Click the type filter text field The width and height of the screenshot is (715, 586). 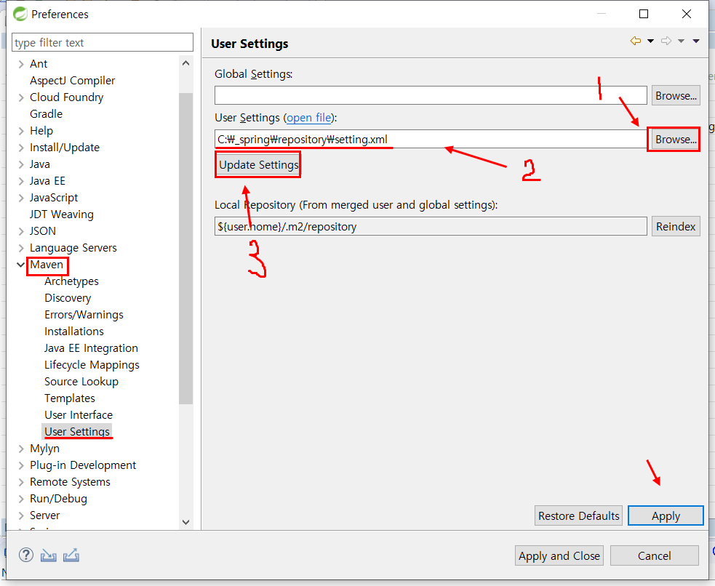pos(103,42)
